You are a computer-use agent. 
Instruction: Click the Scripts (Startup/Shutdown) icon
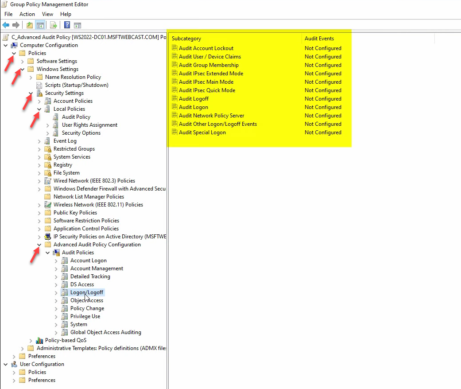[39, 85]
